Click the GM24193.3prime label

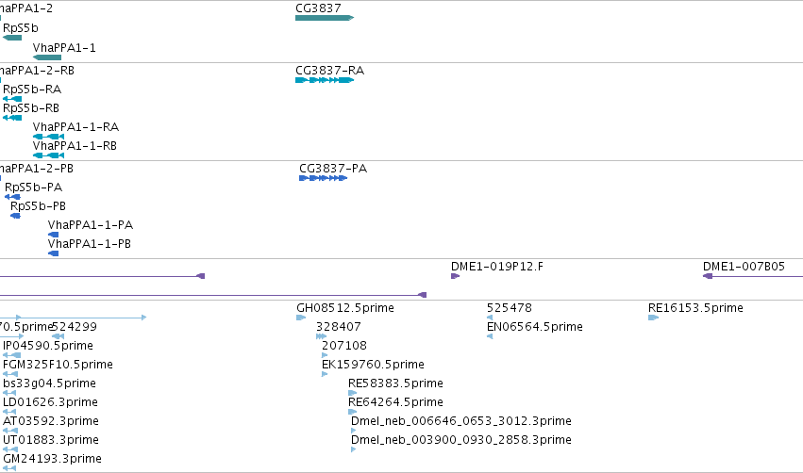coord(52,459)
